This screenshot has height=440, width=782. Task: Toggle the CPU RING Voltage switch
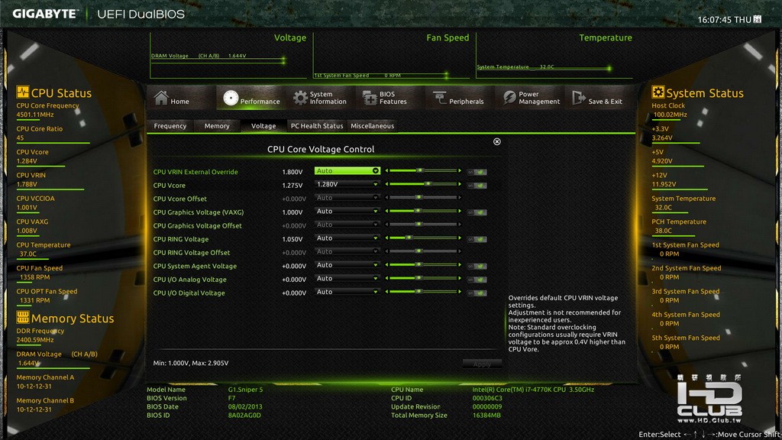point(477,239)
